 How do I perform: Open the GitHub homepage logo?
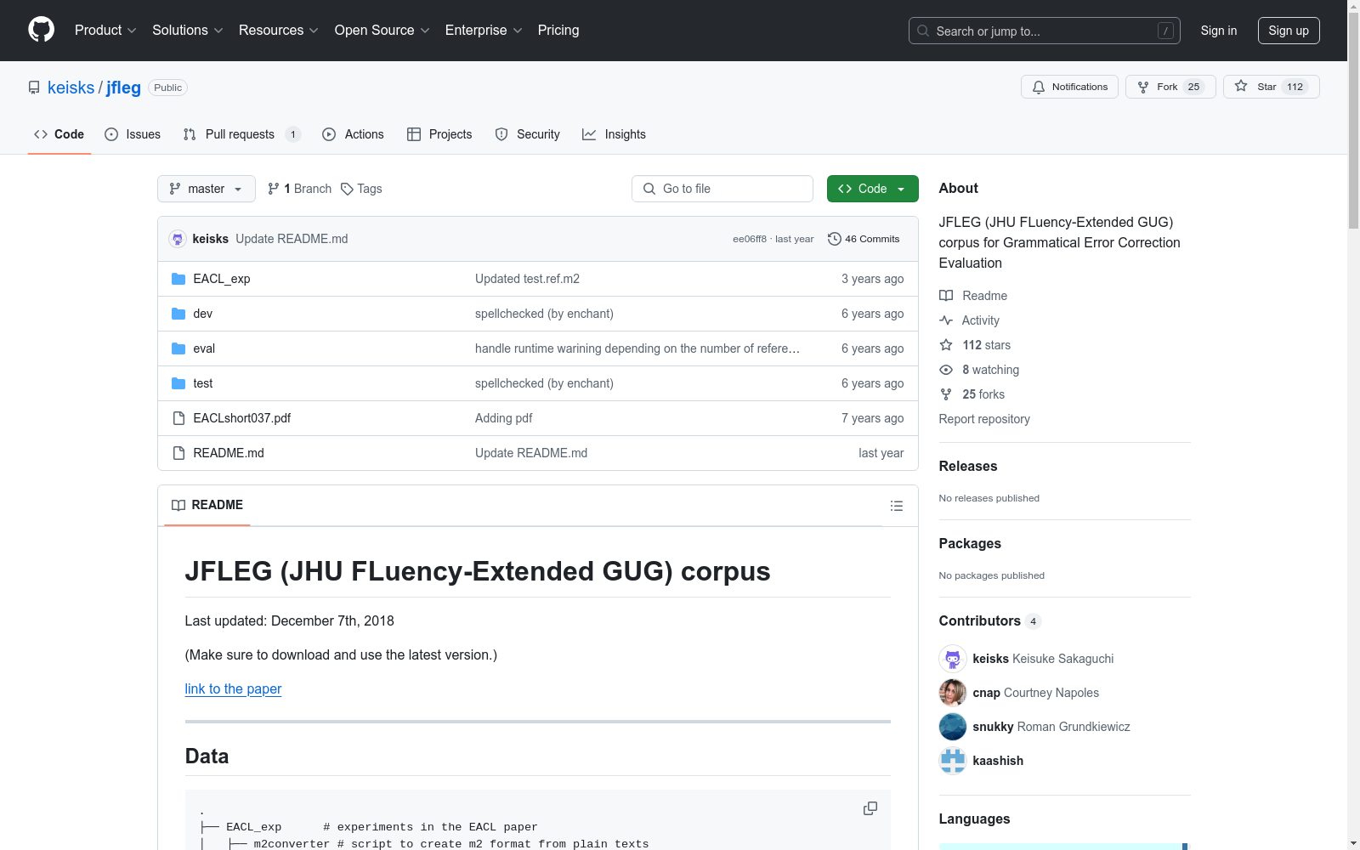(41, 30)
